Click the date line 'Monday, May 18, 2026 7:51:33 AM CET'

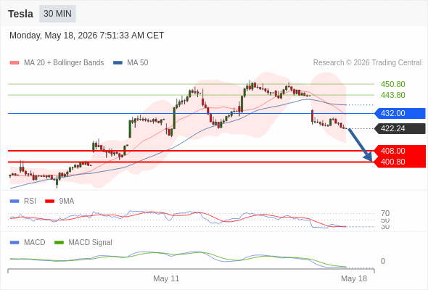[x=86, y=36]
